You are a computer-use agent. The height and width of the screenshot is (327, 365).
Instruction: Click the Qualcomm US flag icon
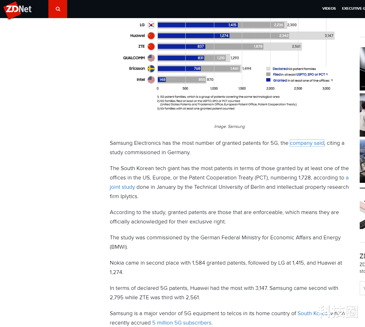(151, 58)
